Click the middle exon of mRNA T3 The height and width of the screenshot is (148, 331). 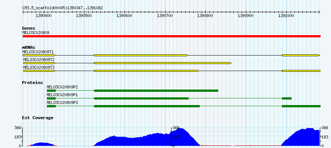(x=147, y=71)
